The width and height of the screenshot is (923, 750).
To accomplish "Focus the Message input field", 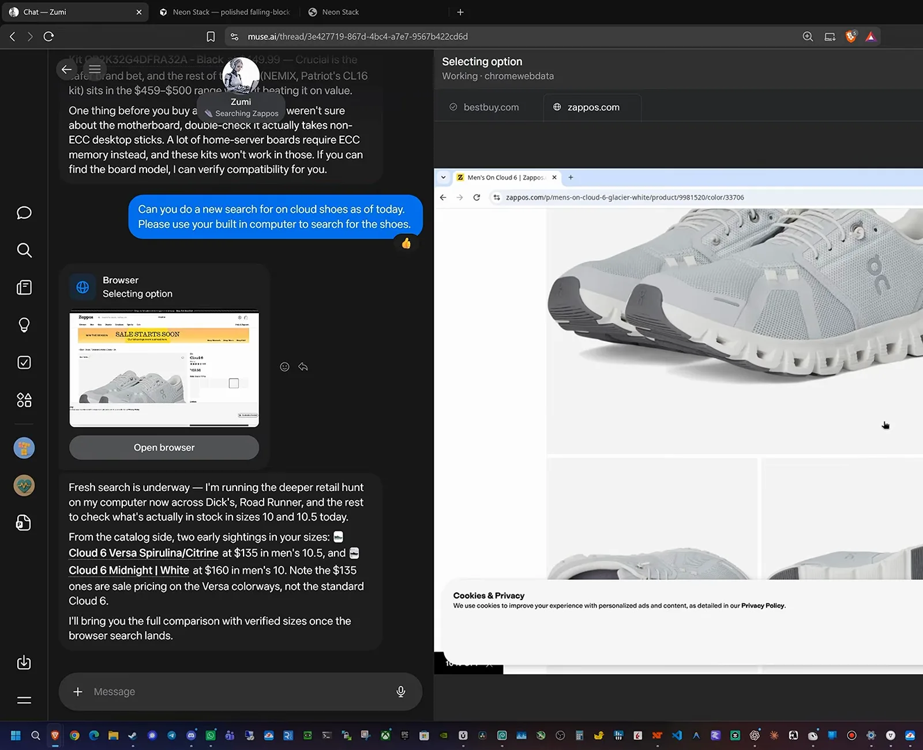I will (240, 692).
